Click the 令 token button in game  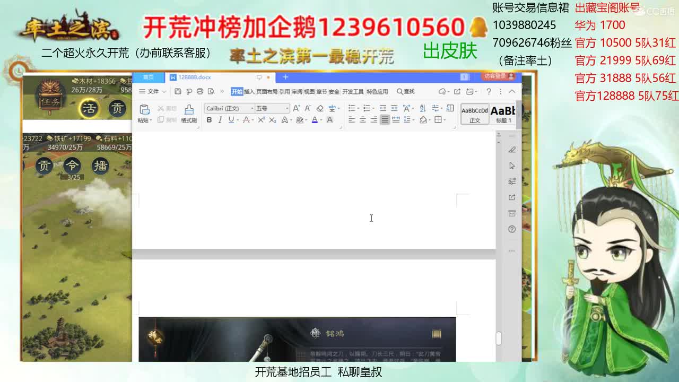(x=72, y=166)
